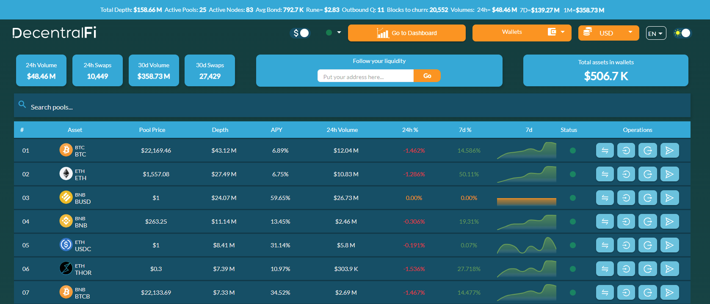The width and height of the screenshot is (710, 304).
Task: Sort by 24h % column header
Action: (x=410, y=130)
